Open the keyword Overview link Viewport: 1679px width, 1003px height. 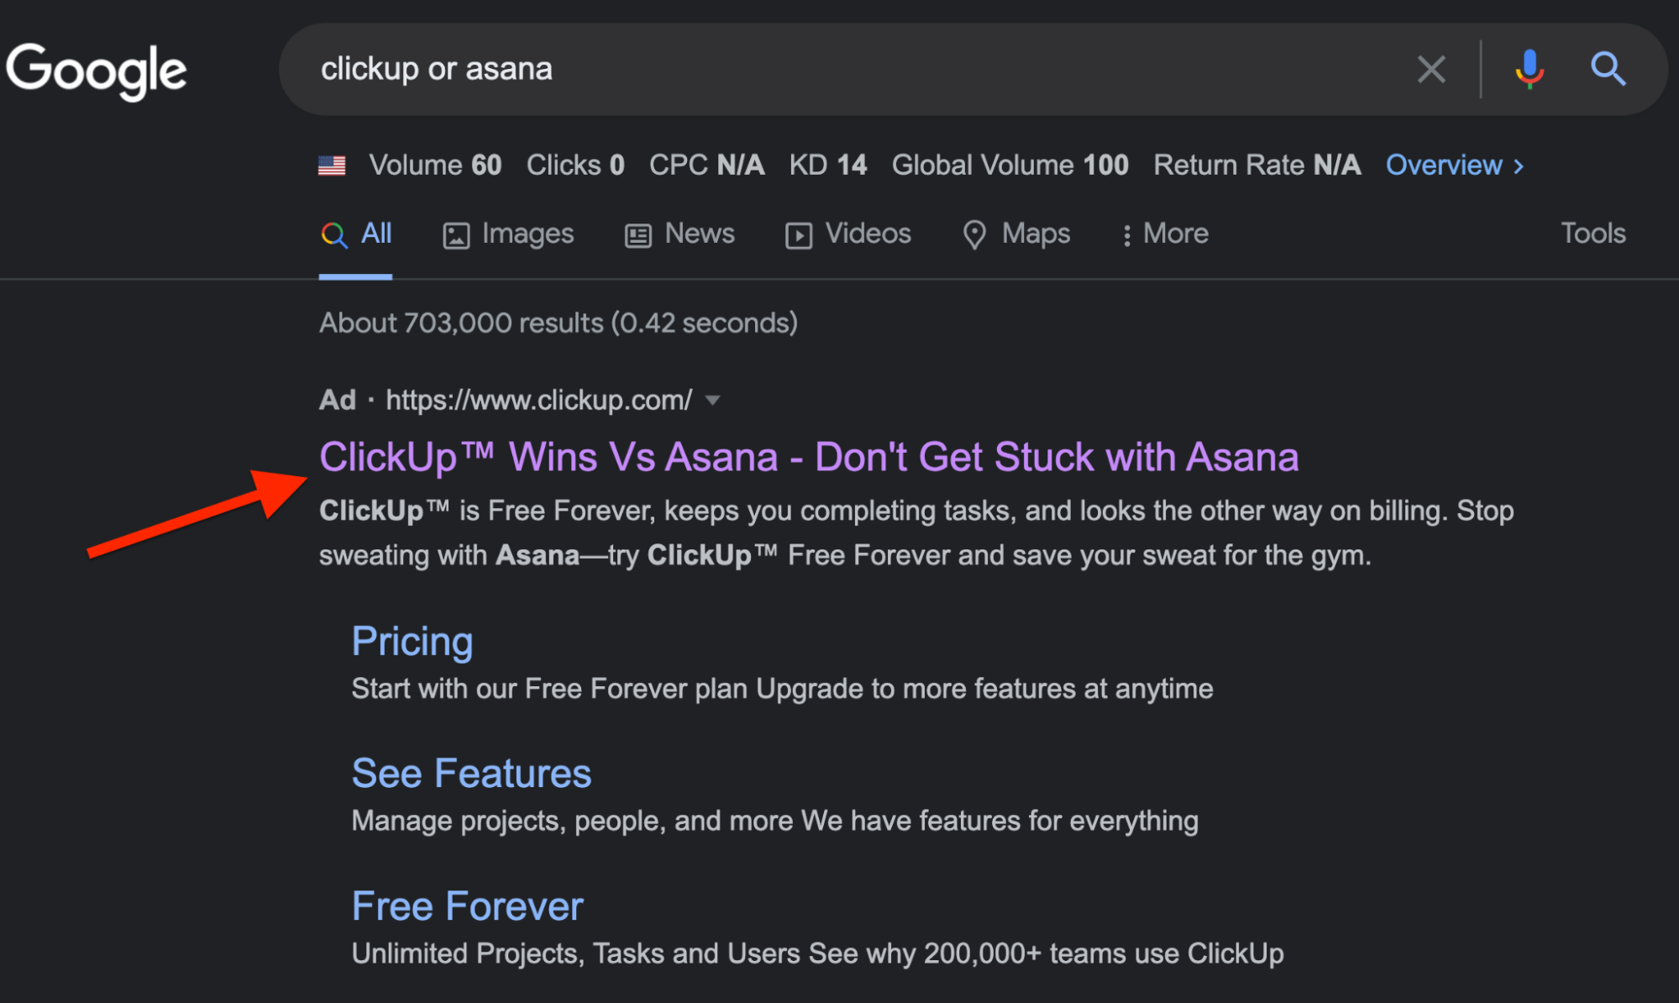(1444, 165)
